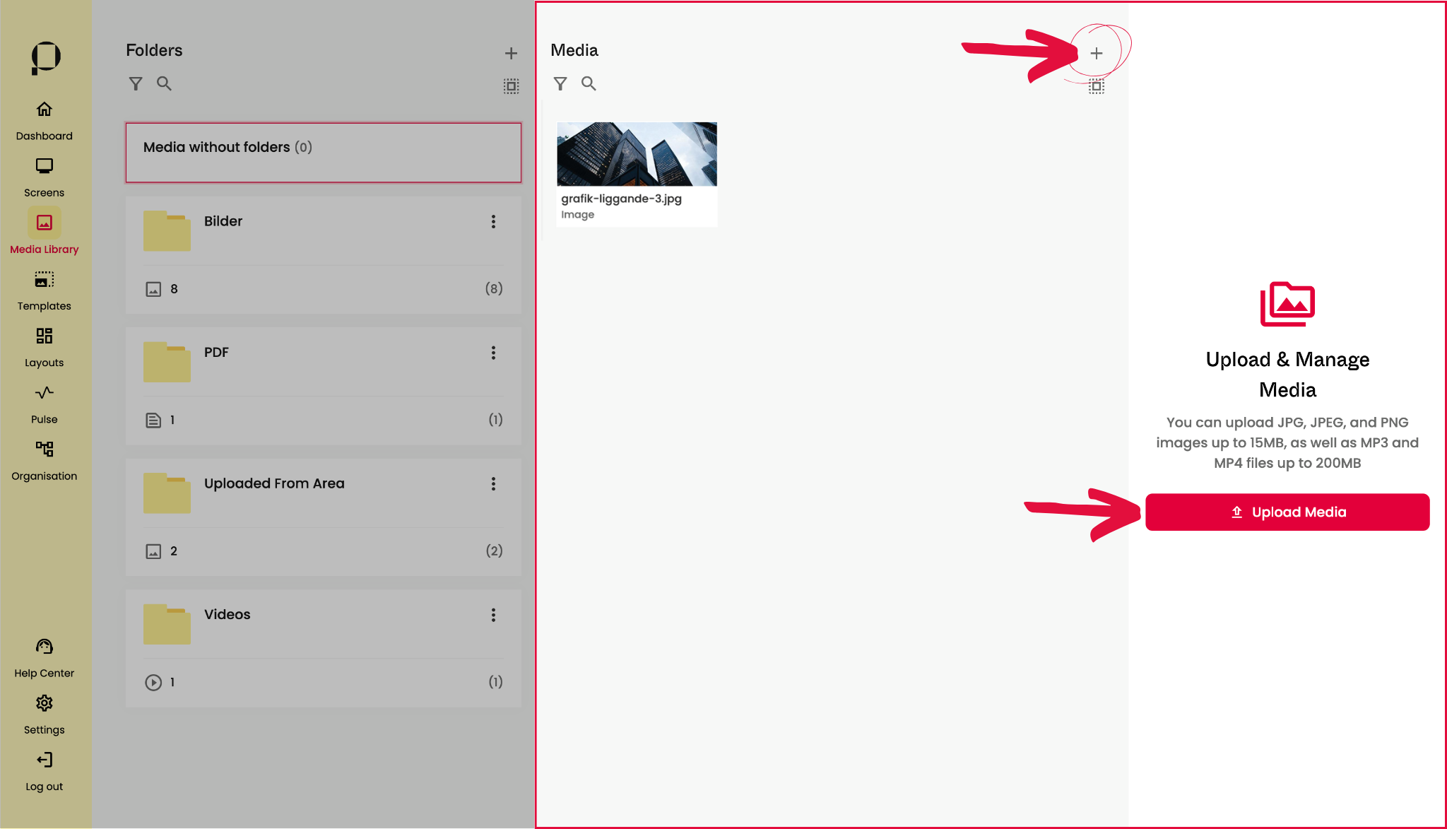This screenshot has height=829, width=1447.
Task: Open Settings from sidebar
Action: [x=44, y=714]
